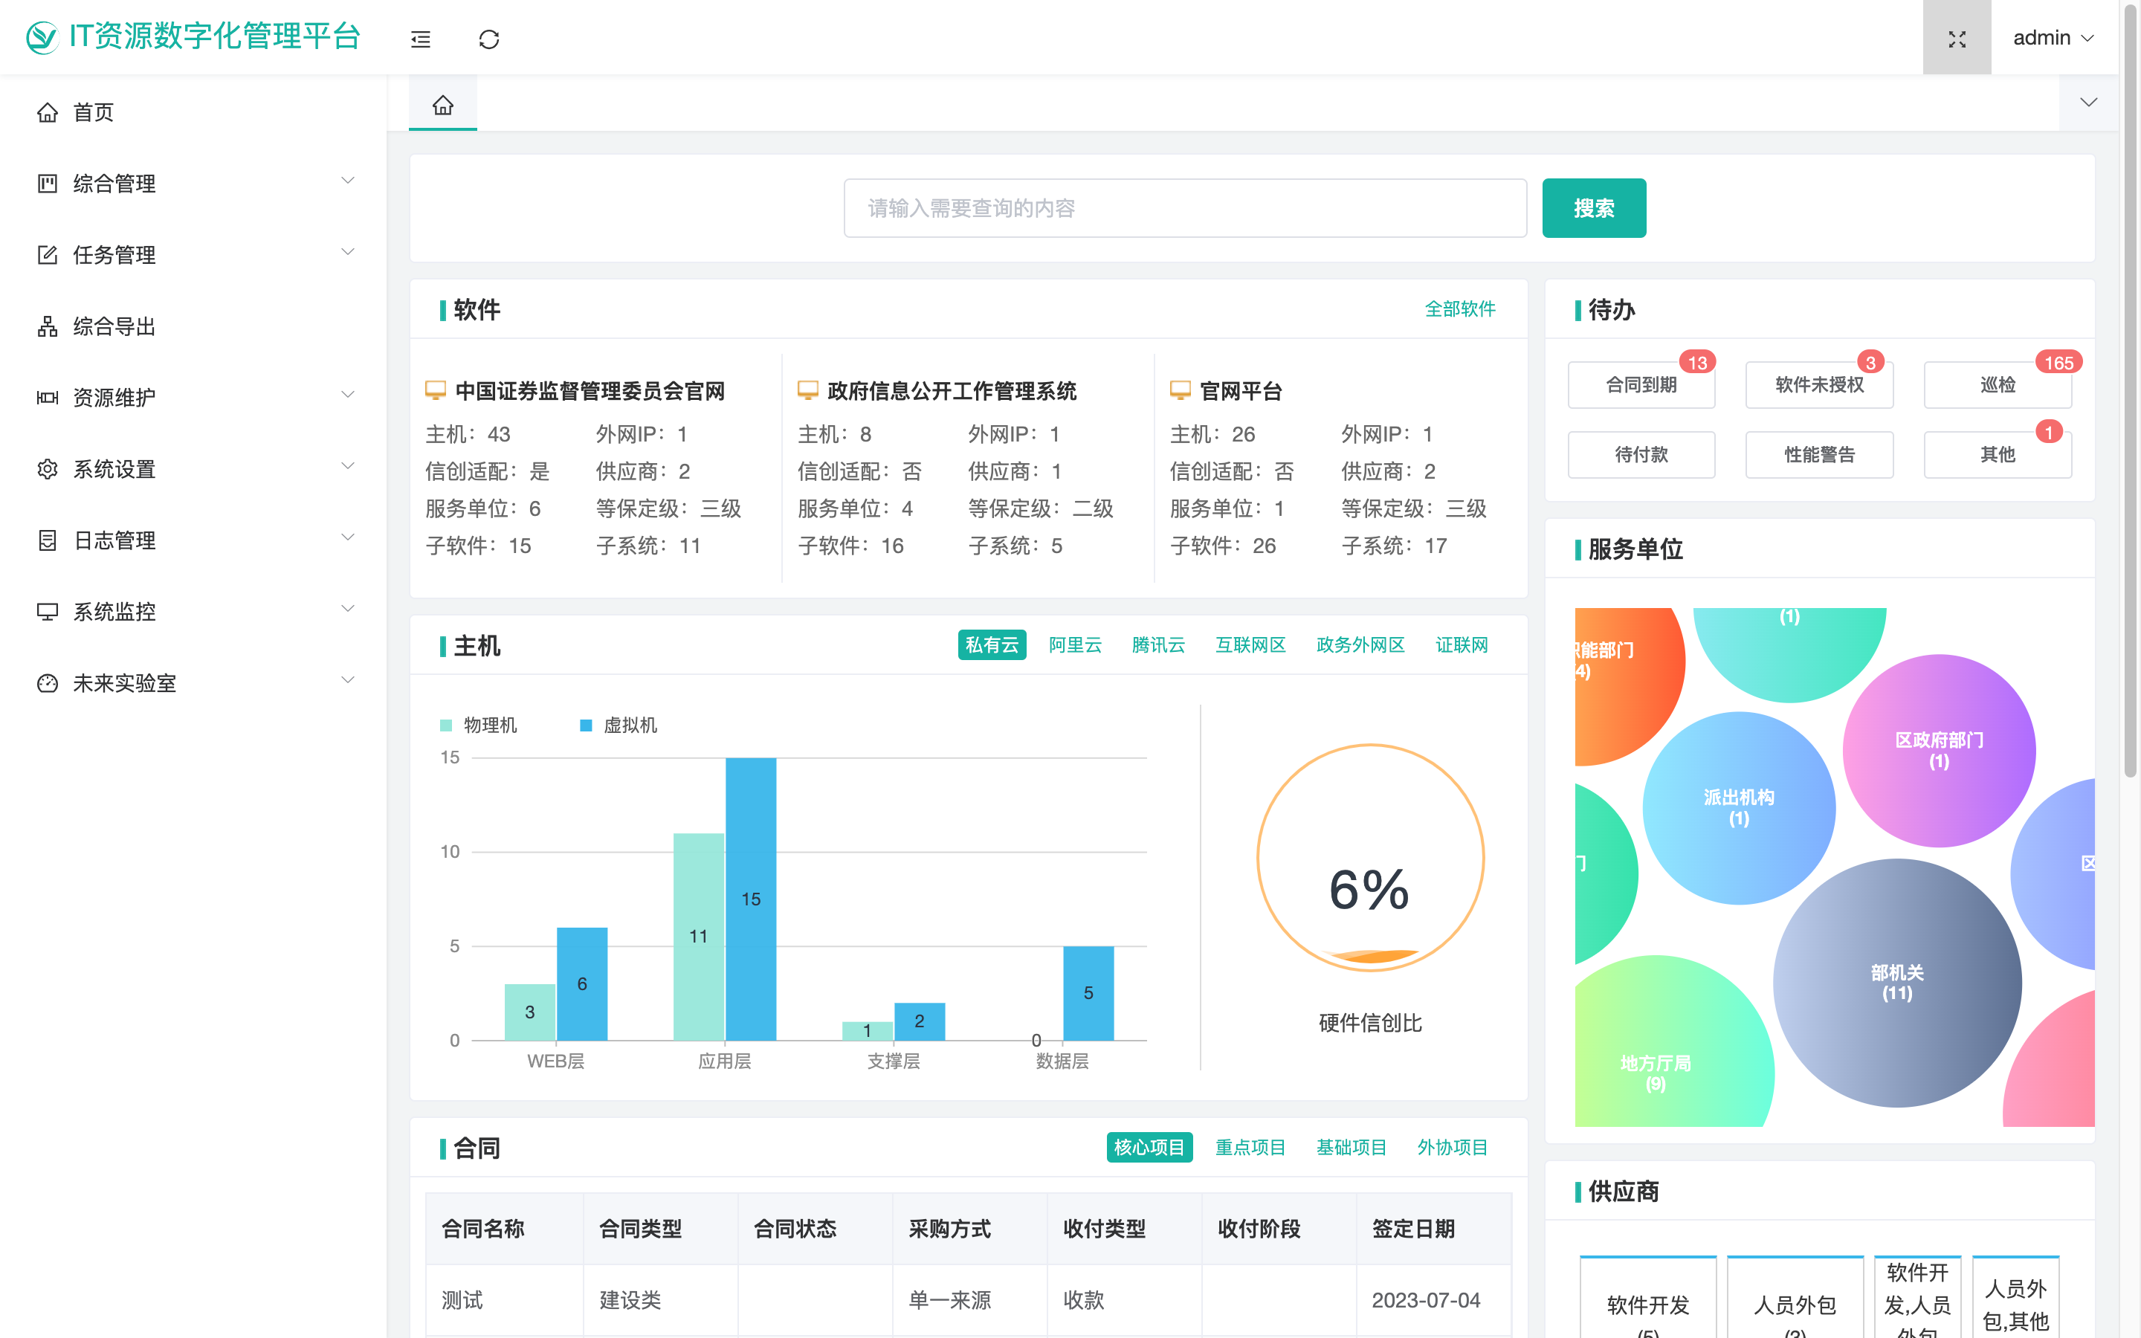Switch host chart to 阿里云 tab
Viewport: 2141px width, 1338px height.
pos(1075,645)
